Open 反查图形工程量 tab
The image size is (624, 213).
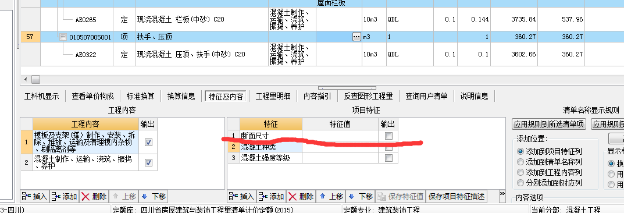[369, 96]
